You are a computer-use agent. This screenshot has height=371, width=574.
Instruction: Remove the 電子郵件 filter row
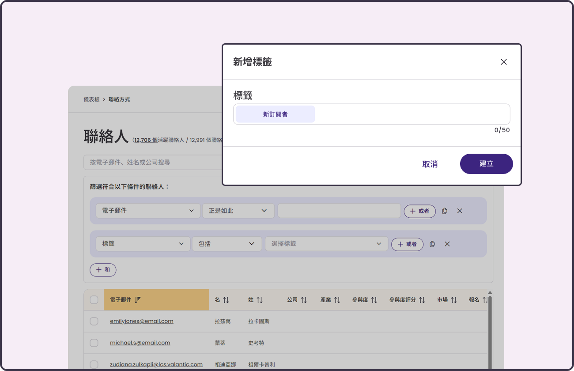(x=460, y=211)
